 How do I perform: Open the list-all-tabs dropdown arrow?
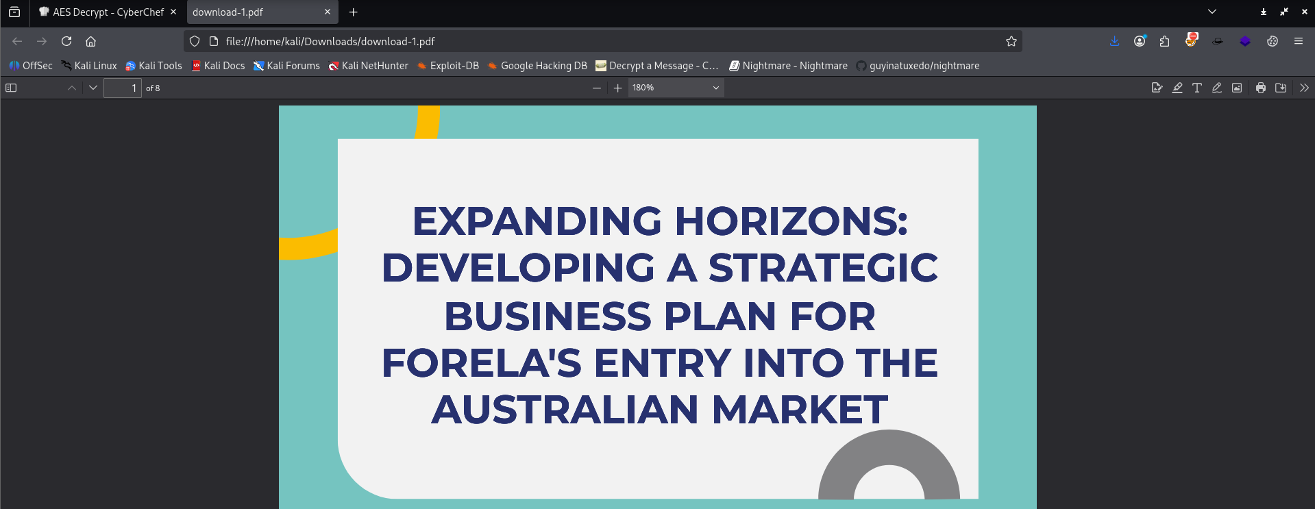click(x=1212, y=12)
